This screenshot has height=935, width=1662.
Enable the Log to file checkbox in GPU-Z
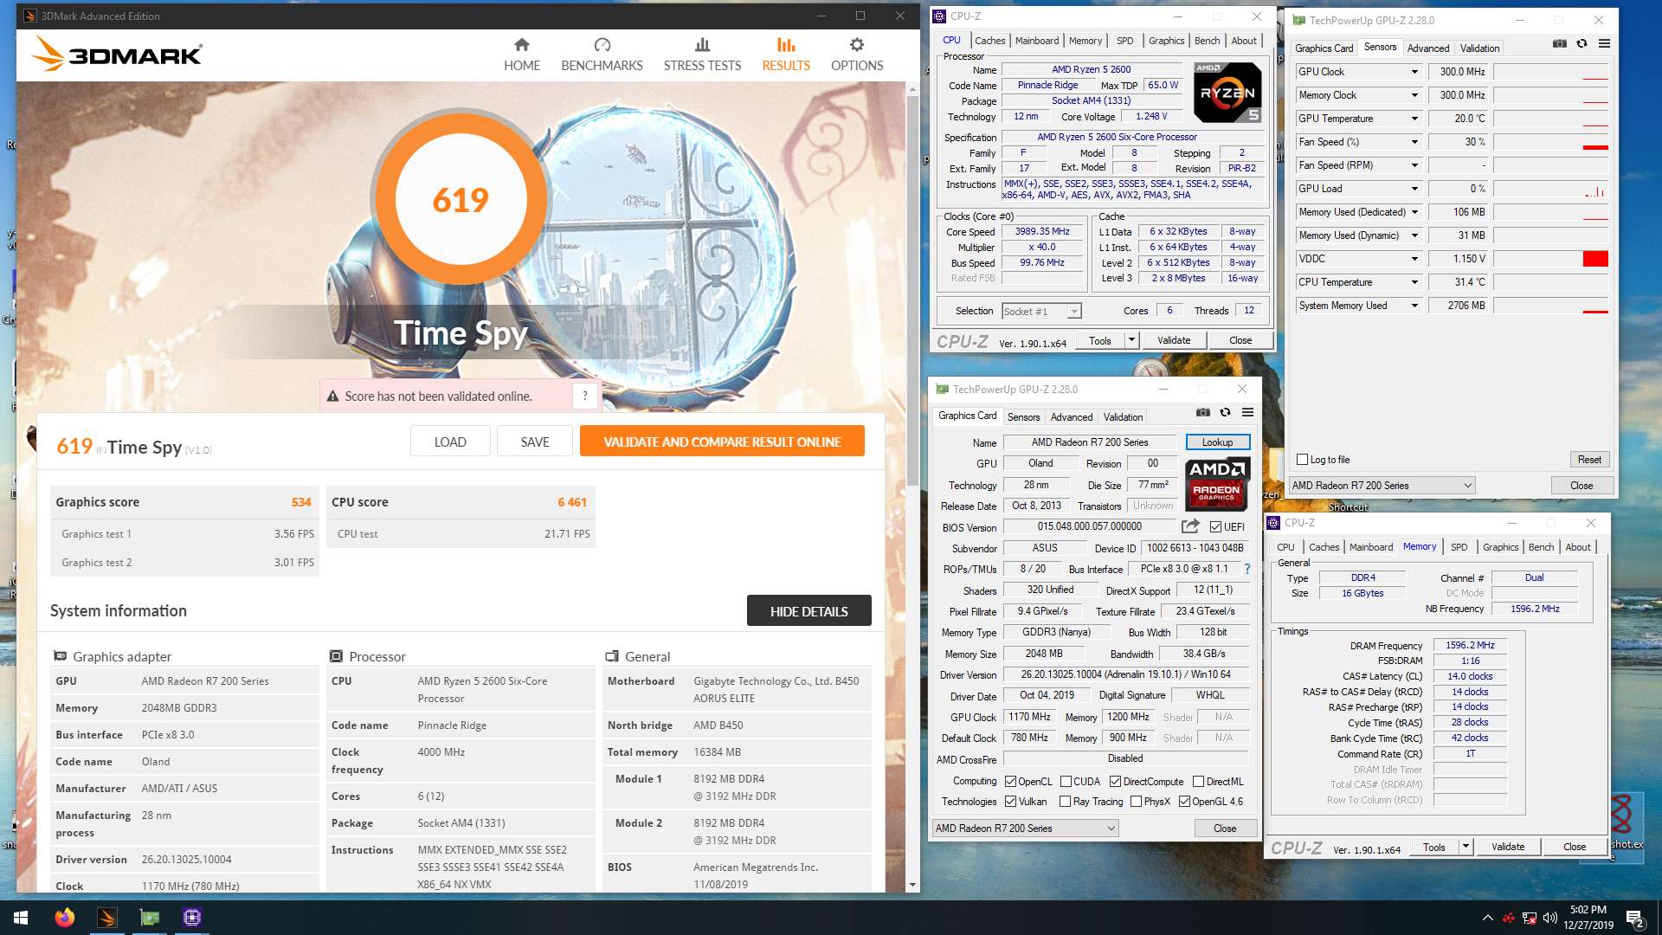coord(1303,460)
